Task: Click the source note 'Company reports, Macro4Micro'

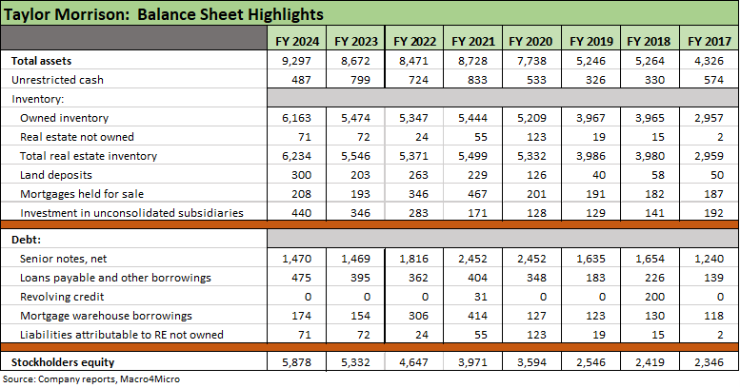Action: coord(109,378)
